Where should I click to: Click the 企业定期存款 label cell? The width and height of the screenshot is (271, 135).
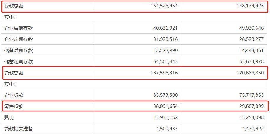coord(19,39)
